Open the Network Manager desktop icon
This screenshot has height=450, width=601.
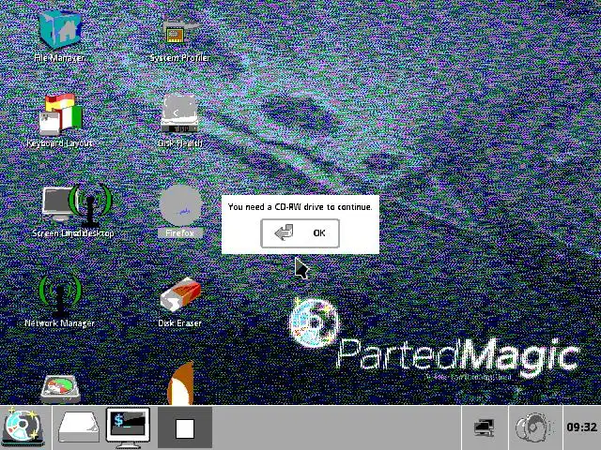point(60,294)
